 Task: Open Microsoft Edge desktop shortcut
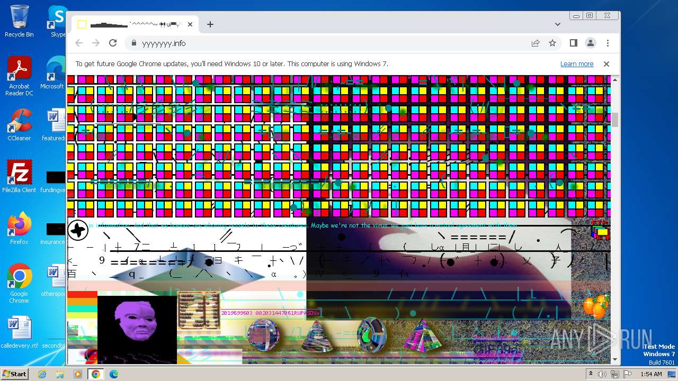click(x=56, y=73)
